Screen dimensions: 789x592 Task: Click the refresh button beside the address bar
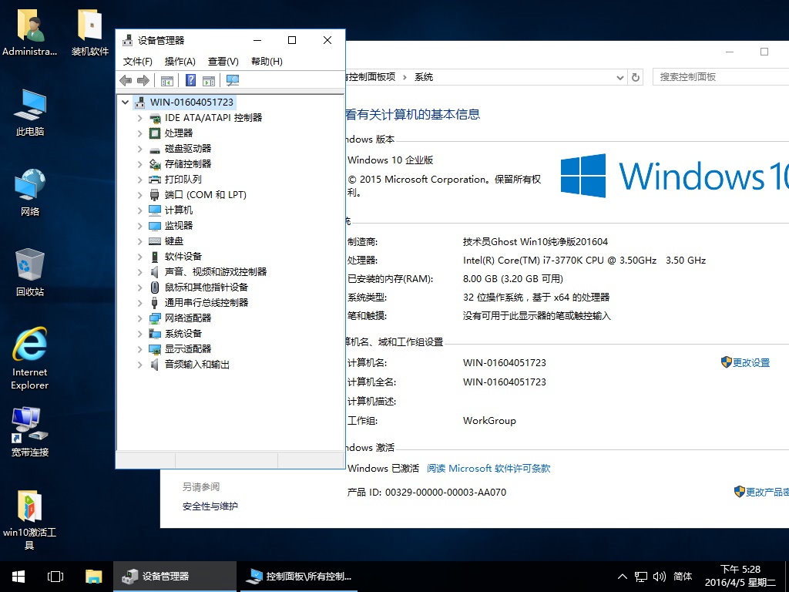[x=636, y=78]
